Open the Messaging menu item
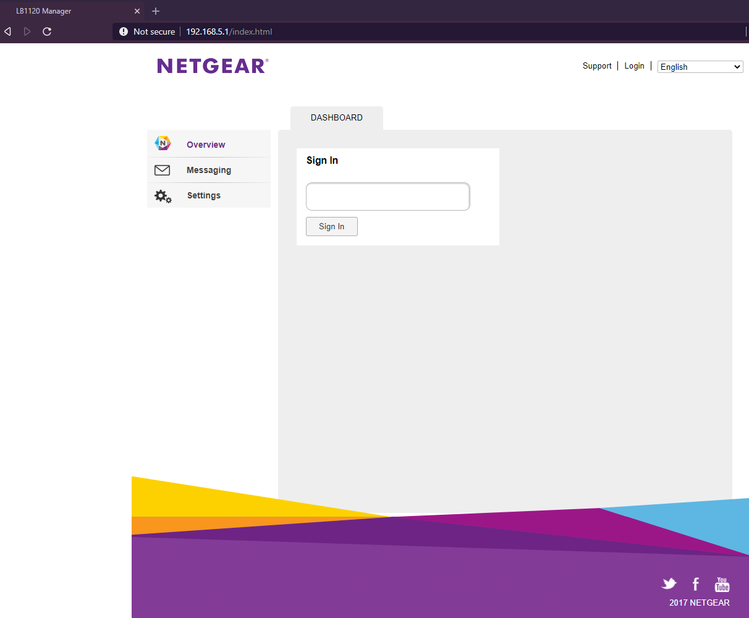This screenshot has width=749, height=618. (209, 170)
